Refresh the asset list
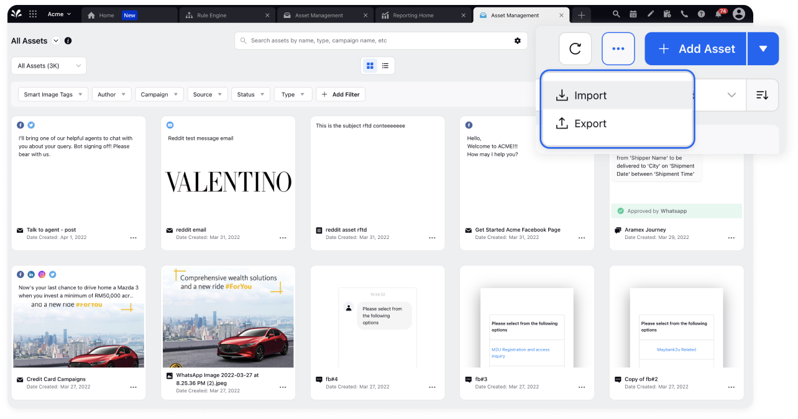This screenshot has height=419, width=798. click(575, 48)
